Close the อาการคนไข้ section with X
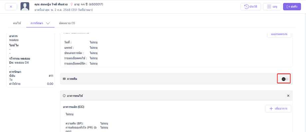This screenshot has height=132, width=306. pyautogui.click(x=288, y=96)
